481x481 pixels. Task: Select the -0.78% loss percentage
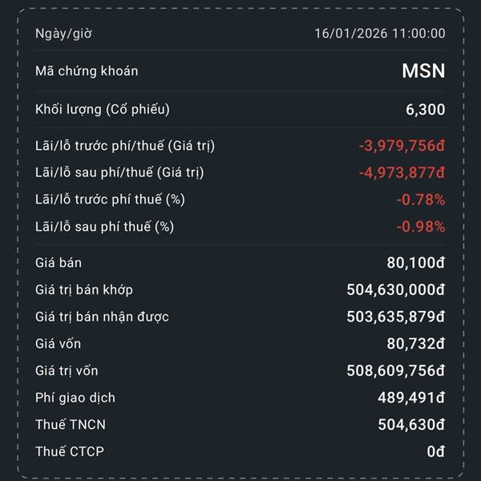(x=421, y=200)
